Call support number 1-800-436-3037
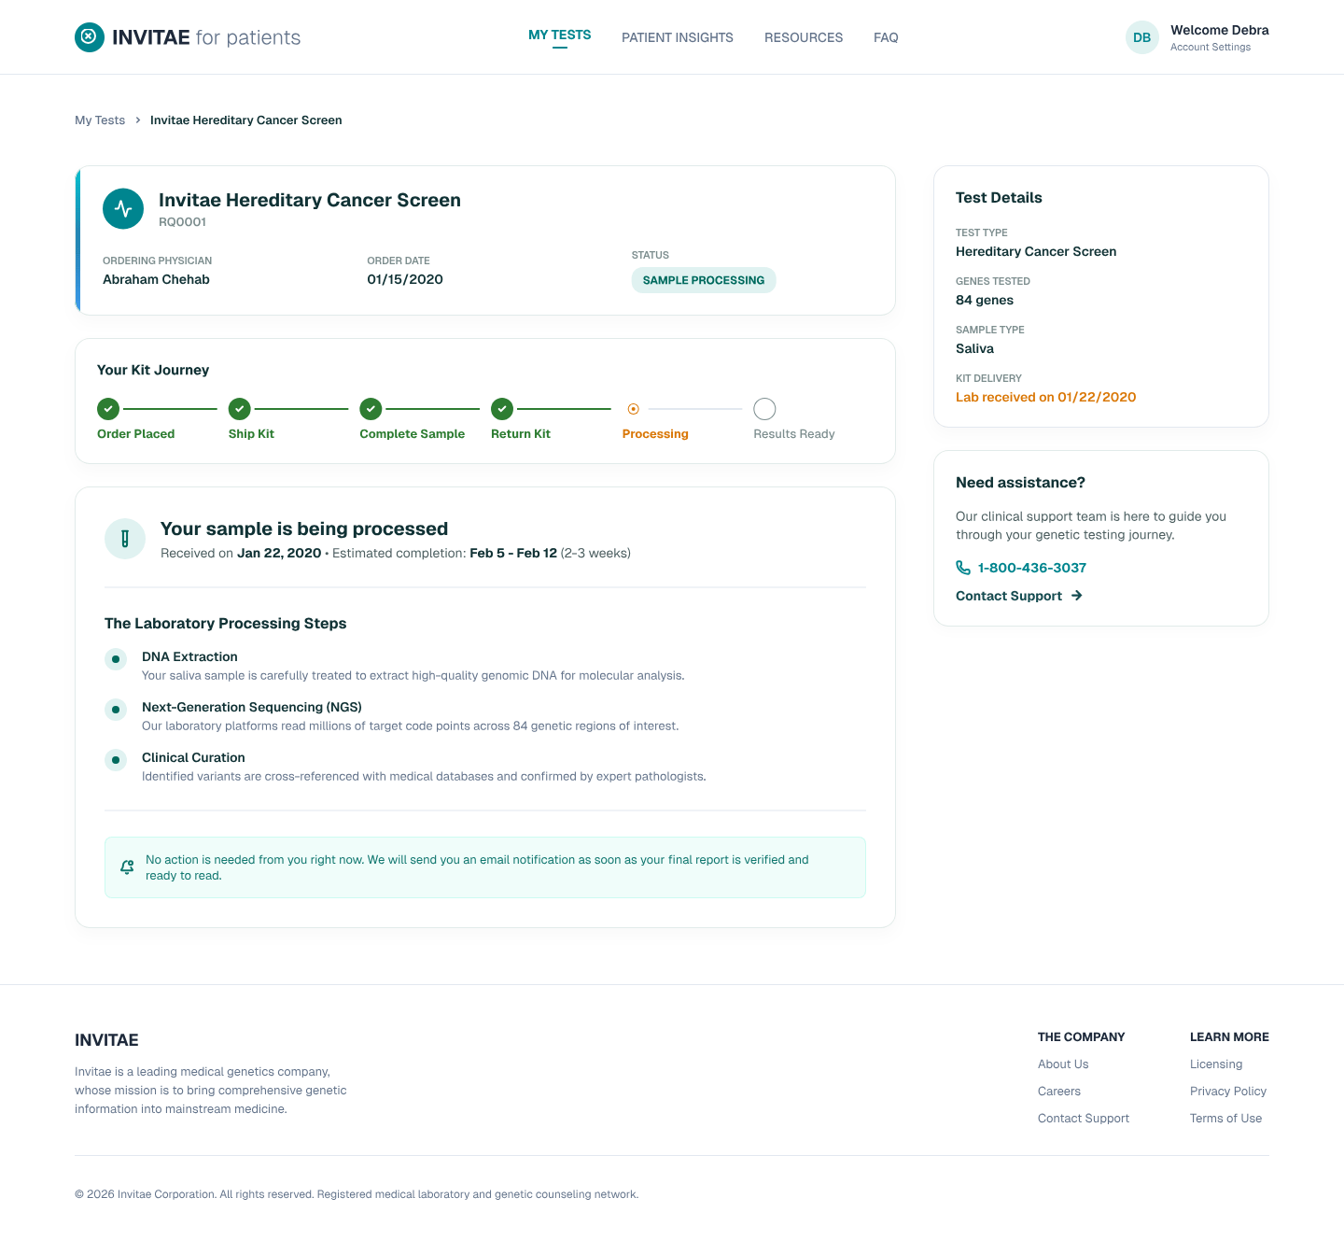The height and width of the screenshot is (1240, 1344). (x=1032, y=568)
